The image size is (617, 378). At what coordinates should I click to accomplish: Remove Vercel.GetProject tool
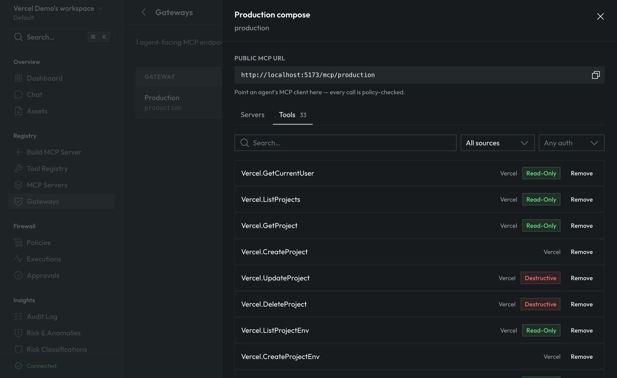point(582,226)
